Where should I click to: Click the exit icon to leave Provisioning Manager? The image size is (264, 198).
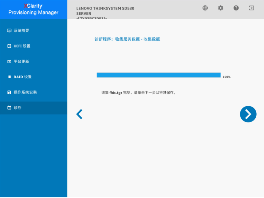coord(251,8)
